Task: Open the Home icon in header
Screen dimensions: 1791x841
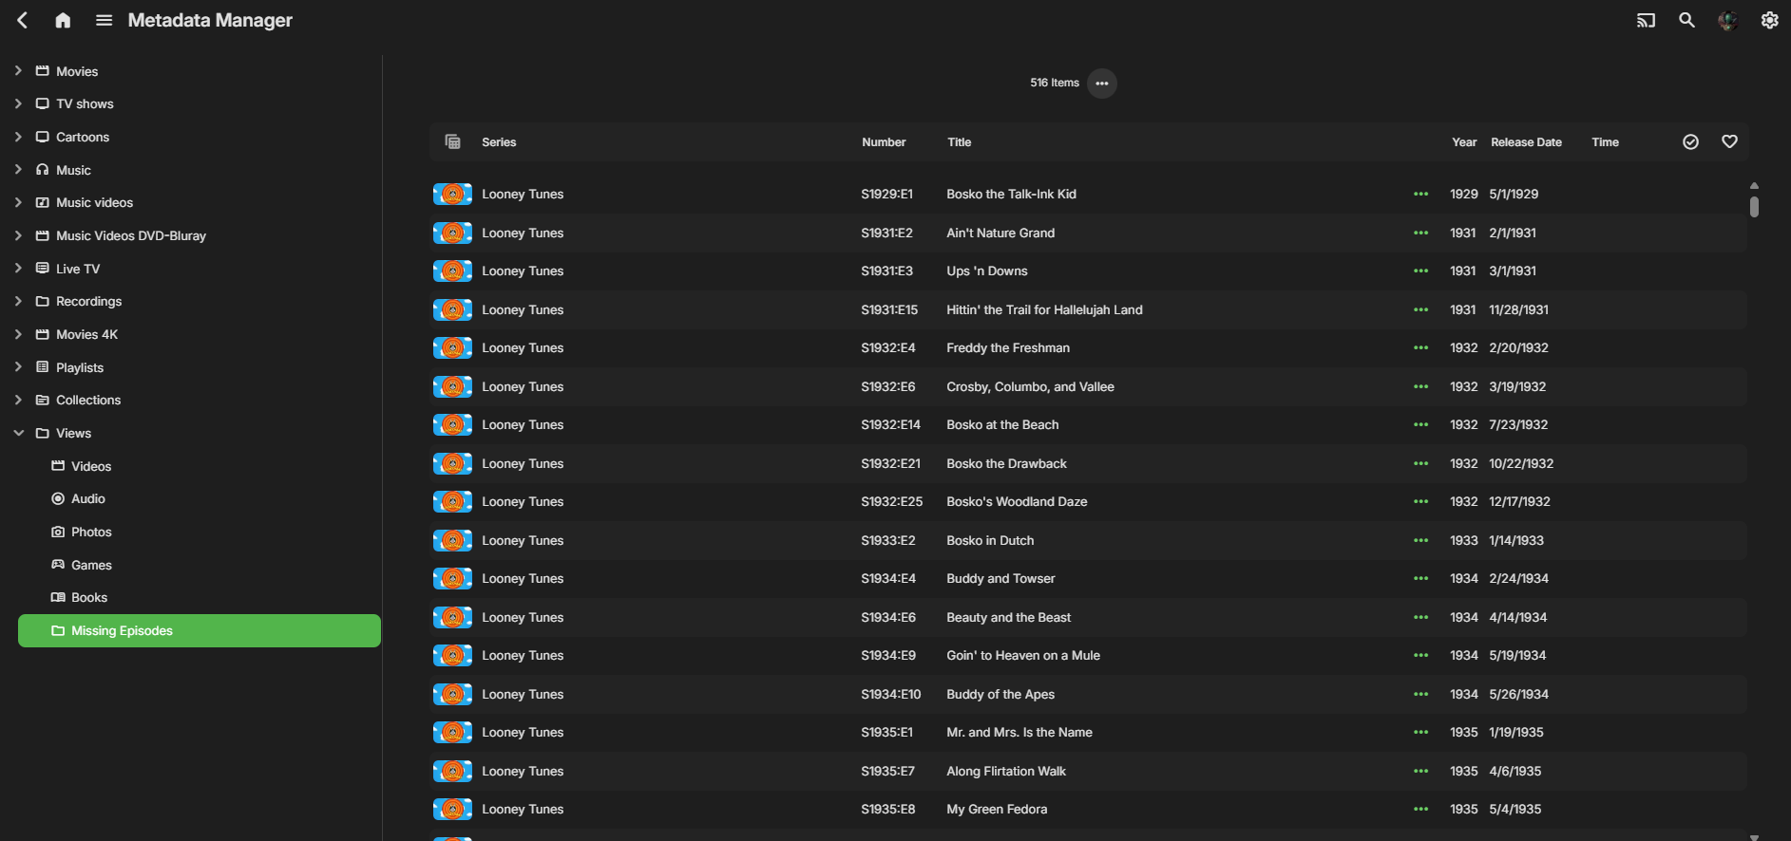Action: 63,20
